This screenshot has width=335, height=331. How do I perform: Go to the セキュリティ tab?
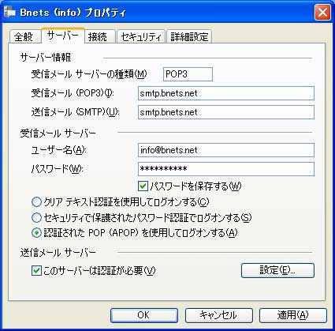(141, 36)
